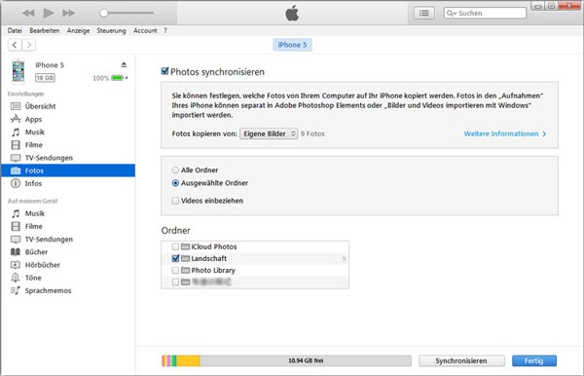Click the rewind playback button
The height and width of the screenshot is (376, 584).
point(28,13)
